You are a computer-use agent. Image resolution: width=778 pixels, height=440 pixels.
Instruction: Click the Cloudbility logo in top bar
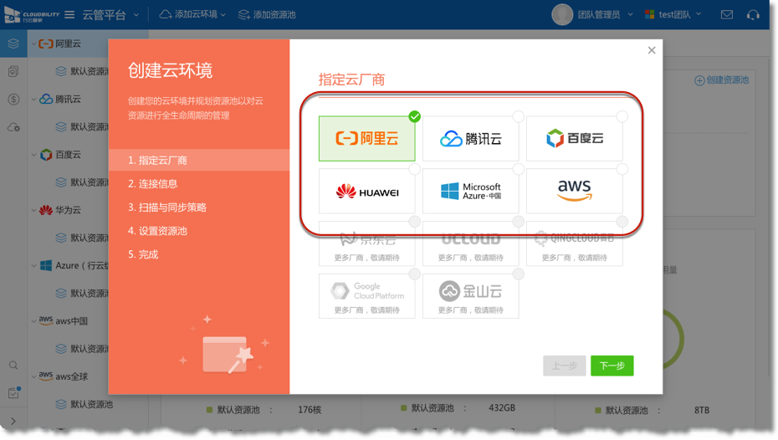pyautogui.click(x=32, y=15)
